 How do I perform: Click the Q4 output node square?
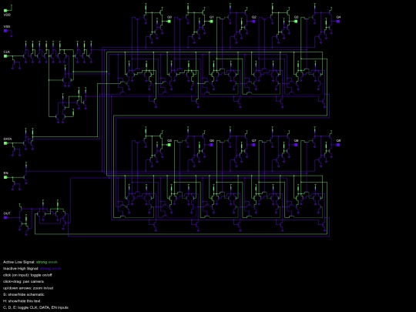(338, 22)
